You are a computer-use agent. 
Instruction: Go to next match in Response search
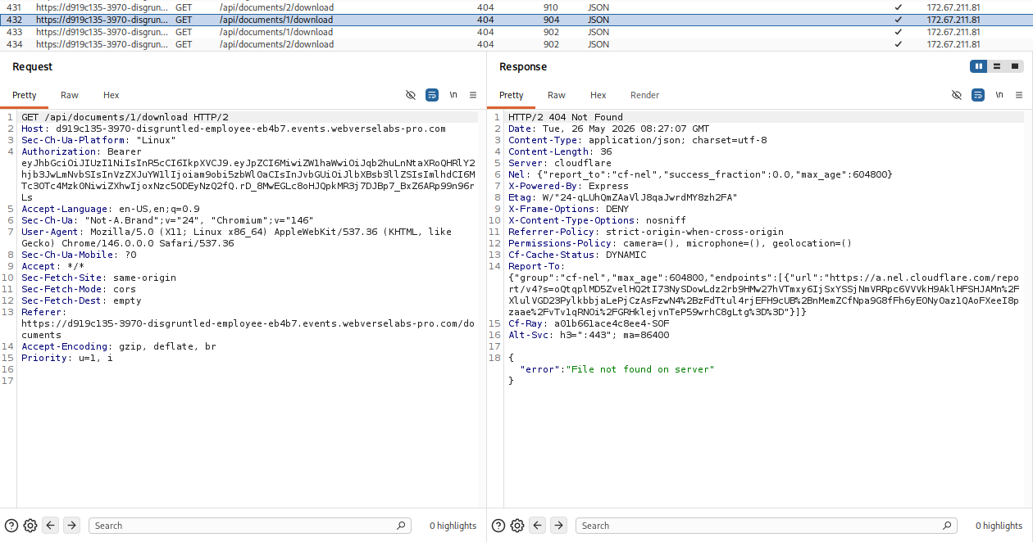[558, 526]
